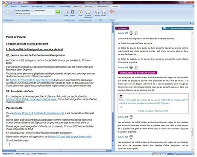
Task: Click the 'Plaise au tribunal' heading
Action: tap(16, 37)
